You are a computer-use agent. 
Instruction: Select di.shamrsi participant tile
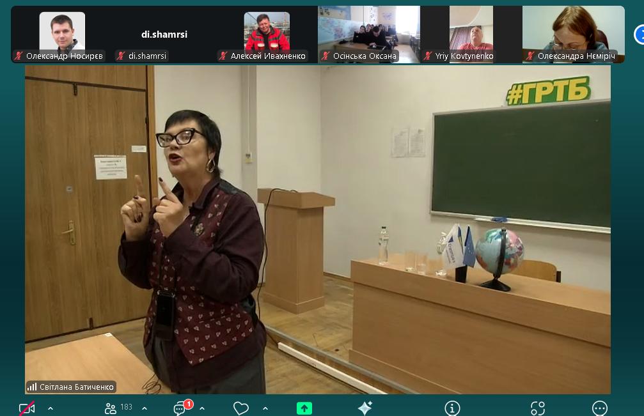[164, 34]
